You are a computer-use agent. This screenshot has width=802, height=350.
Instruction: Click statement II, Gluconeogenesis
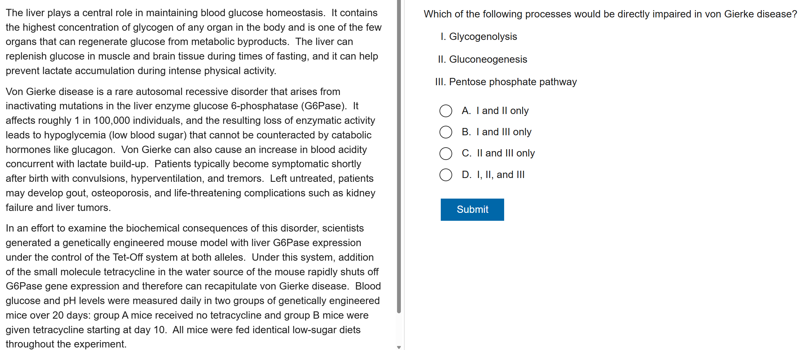tap(488, 60)
